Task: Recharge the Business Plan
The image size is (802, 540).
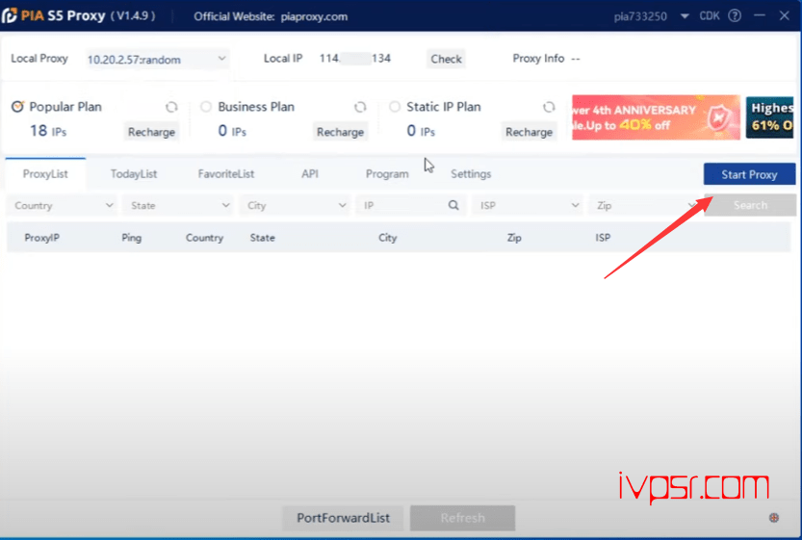Action: tap(340, 132)
